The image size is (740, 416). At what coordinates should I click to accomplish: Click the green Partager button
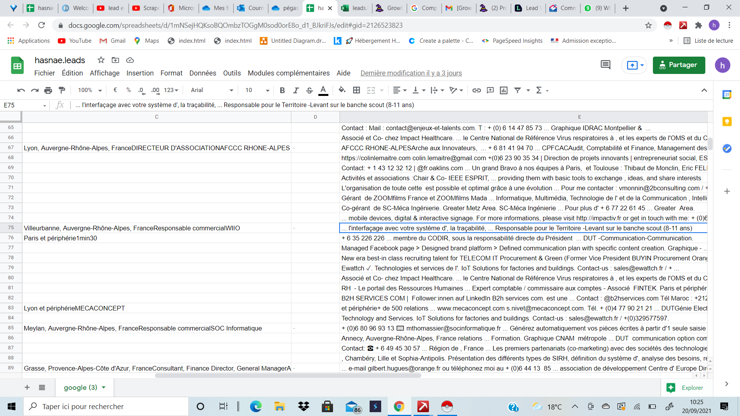click(x=679, y=65)
